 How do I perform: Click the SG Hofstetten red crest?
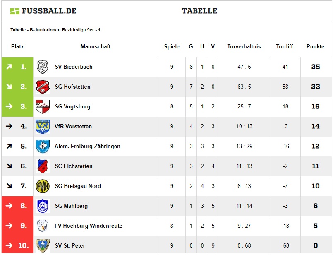pyautogui.click(x=43, y=87)
